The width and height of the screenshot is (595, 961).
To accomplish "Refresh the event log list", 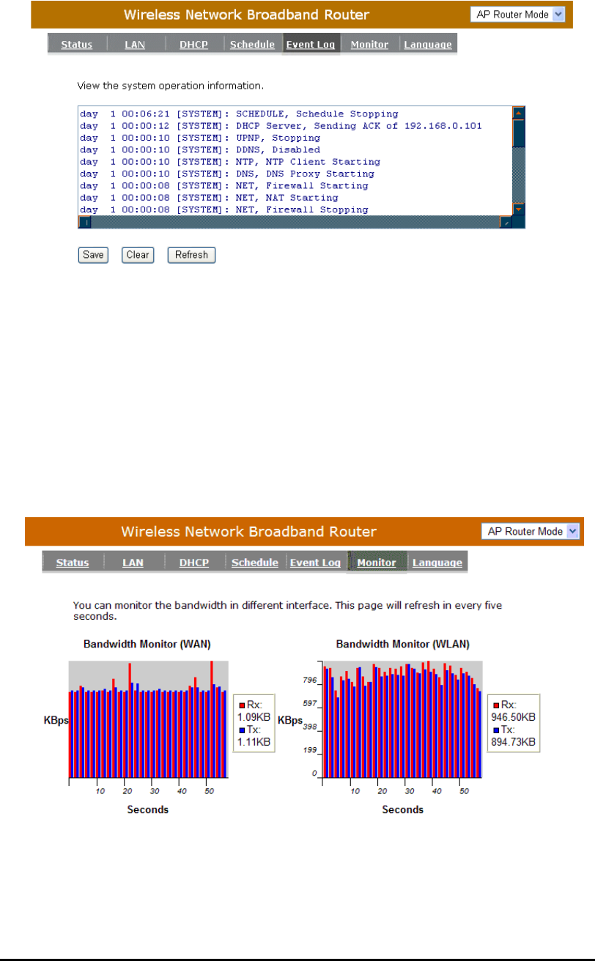I will click(x=191, y=255).
